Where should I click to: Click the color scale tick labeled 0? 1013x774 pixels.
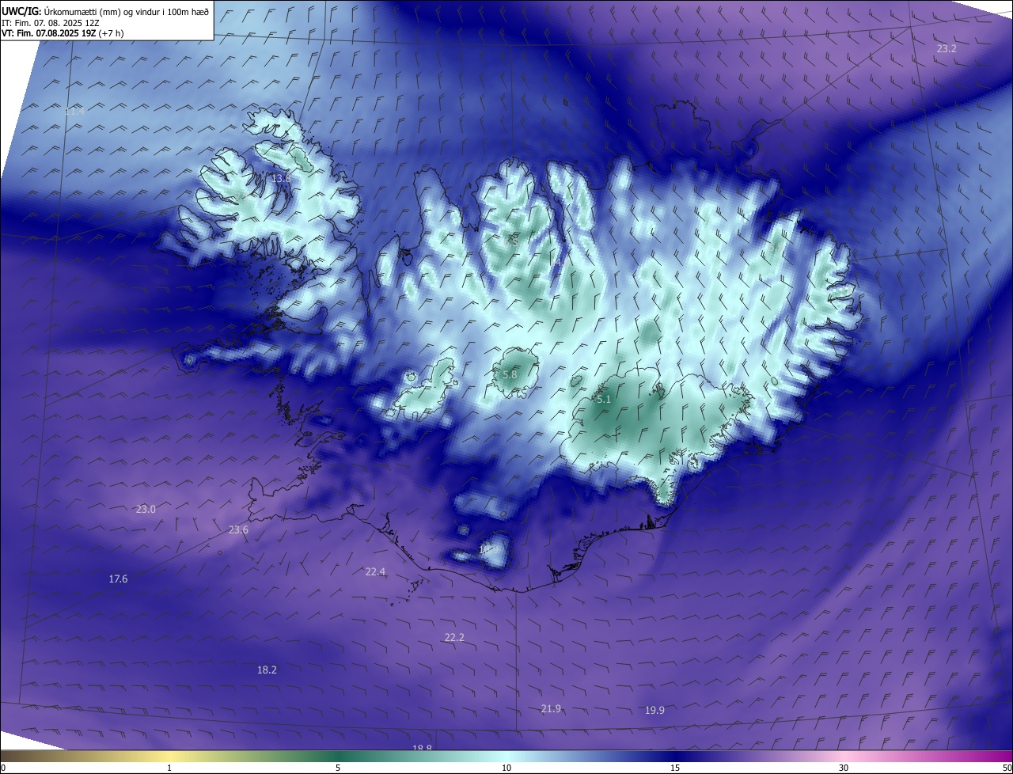point(2,768)
